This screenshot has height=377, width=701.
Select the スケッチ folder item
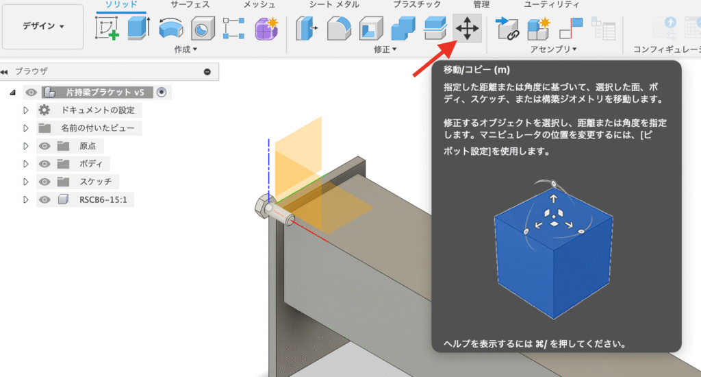[96, 182]
